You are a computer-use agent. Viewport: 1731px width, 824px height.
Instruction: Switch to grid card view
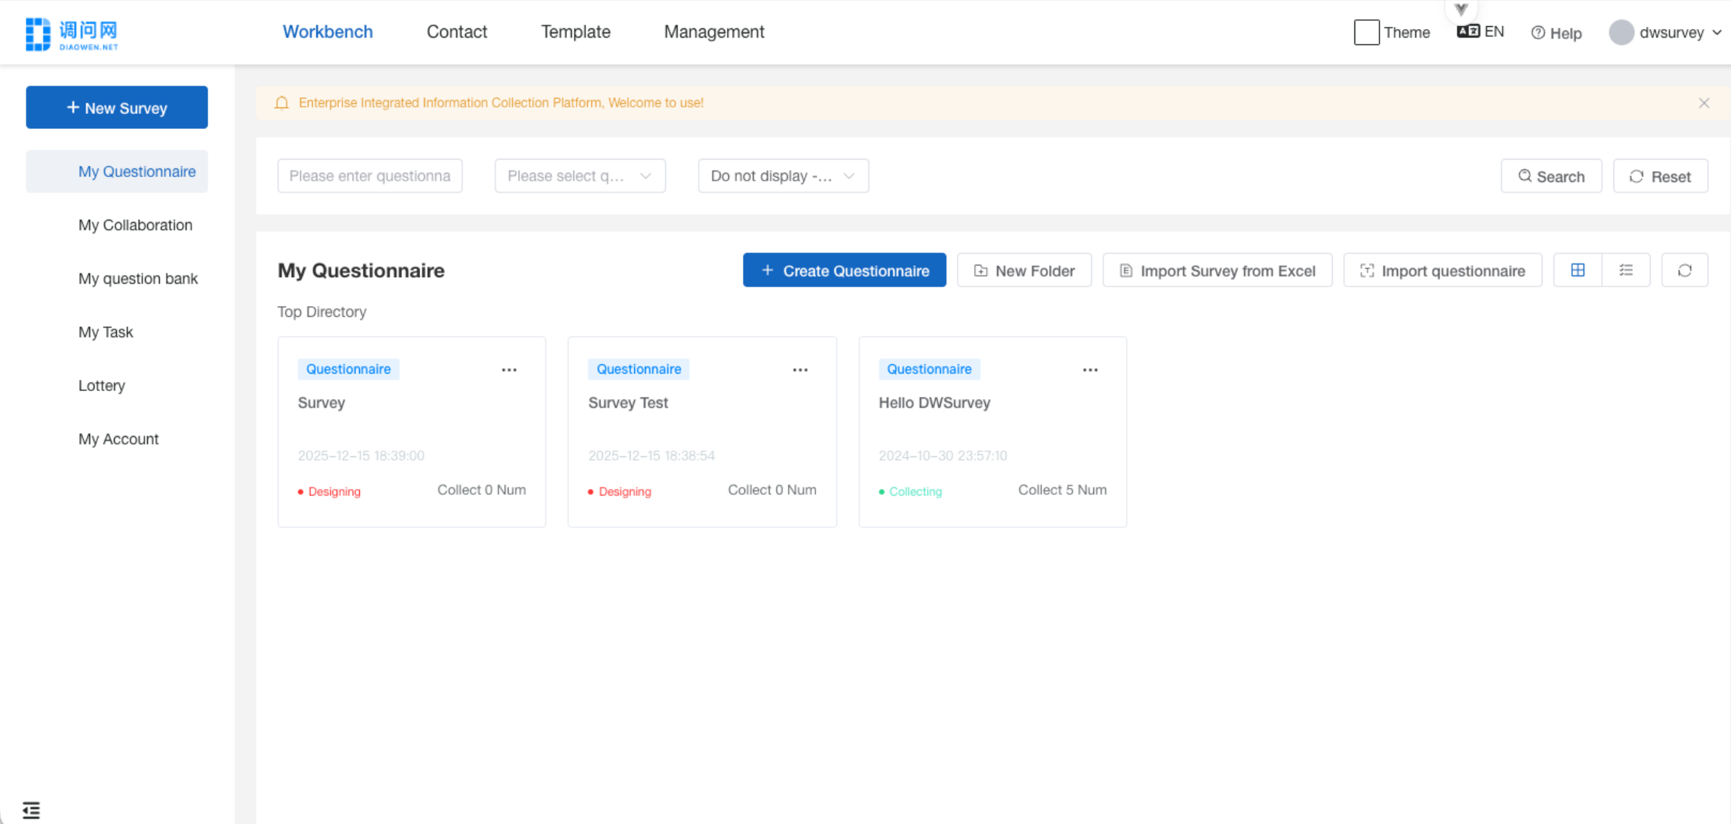(x=1577, y=271)
